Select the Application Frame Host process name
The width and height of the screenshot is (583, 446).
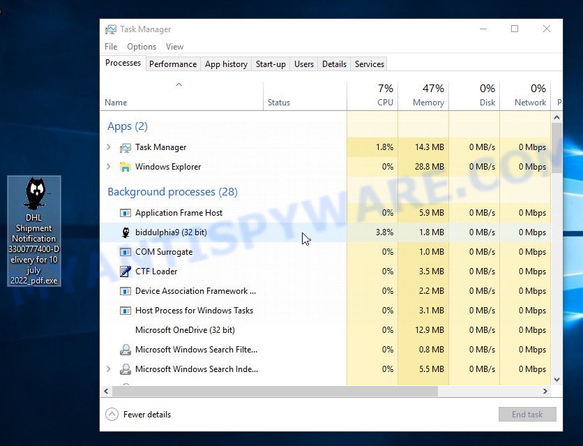pos(179,213)
